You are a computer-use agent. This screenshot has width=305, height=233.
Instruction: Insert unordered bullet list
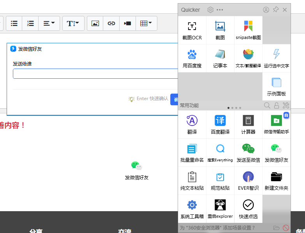(14, 23)
